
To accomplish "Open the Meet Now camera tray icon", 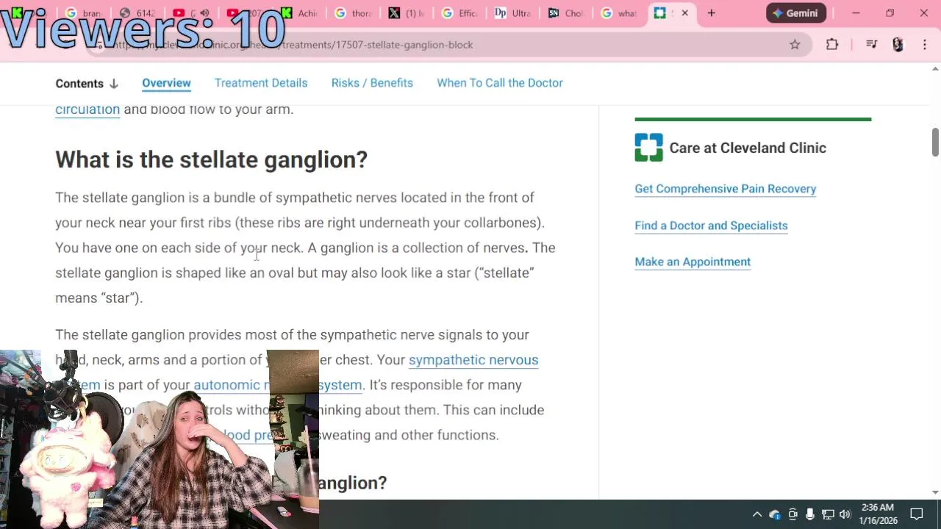I will point(792,514).
